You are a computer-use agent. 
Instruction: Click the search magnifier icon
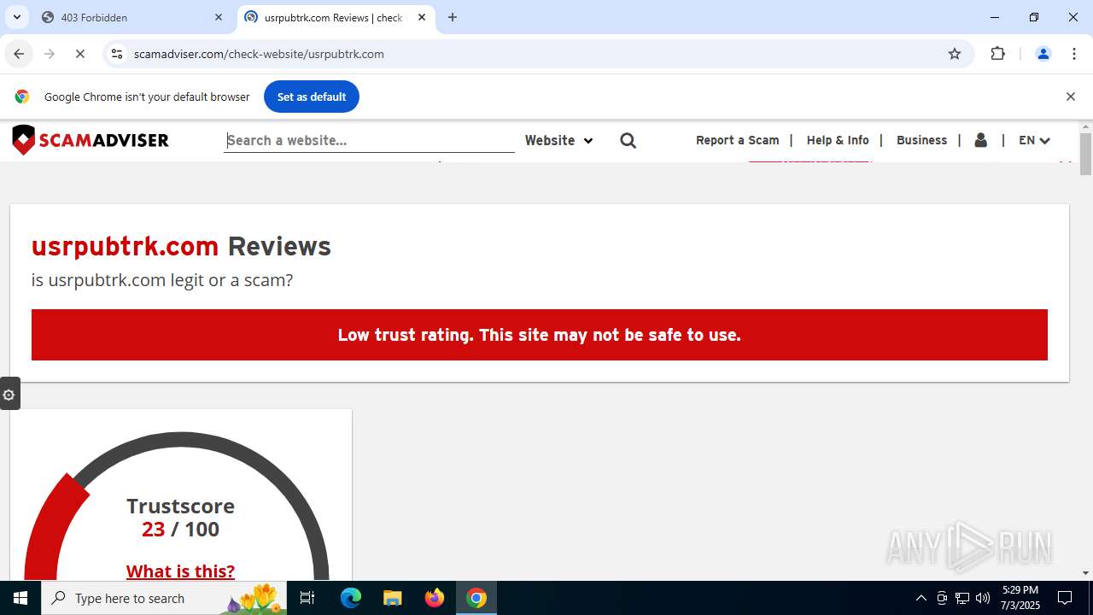(x=628, y=140)
